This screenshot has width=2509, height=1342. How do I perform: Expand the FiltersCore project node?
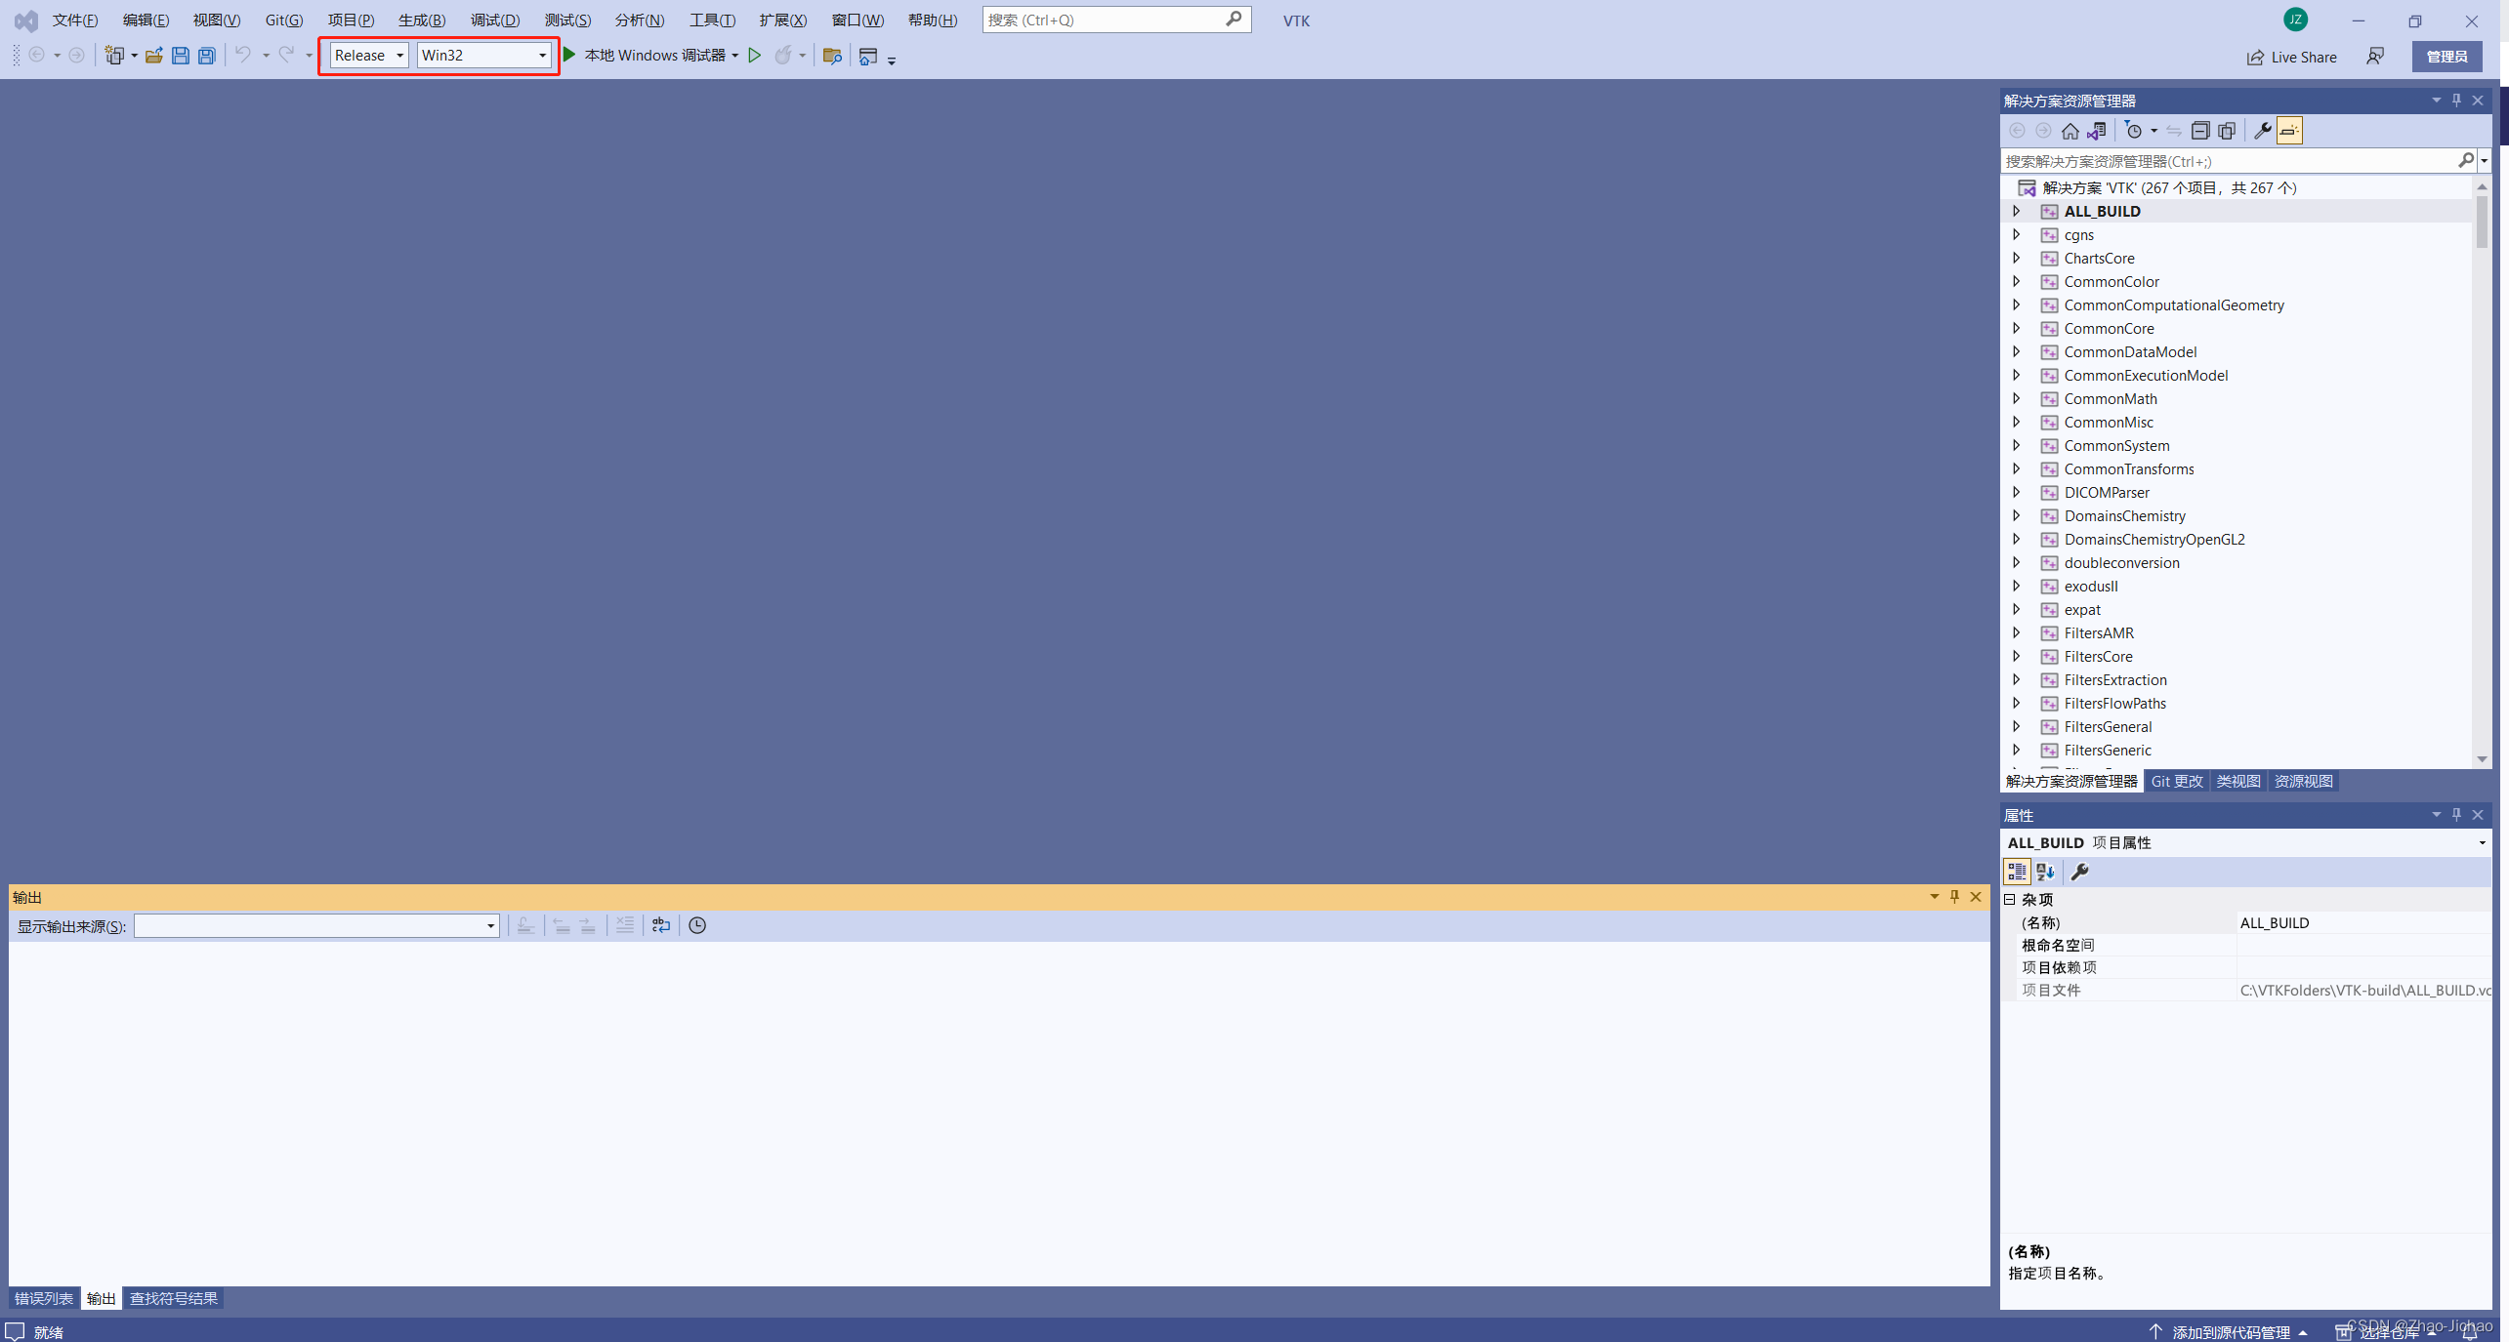tap(2016, 656)
